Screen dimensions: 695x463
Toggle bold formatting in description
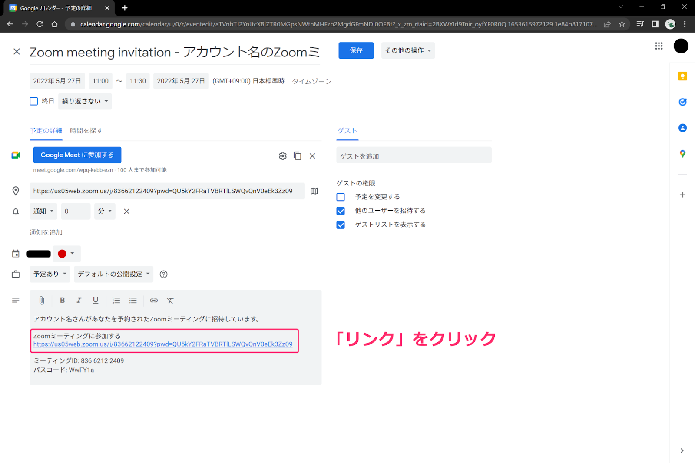[62, 300]
